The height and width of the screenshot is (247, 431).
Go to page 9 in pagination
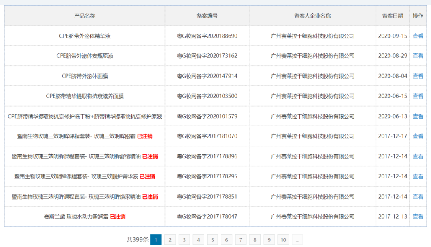coord(269,239)
